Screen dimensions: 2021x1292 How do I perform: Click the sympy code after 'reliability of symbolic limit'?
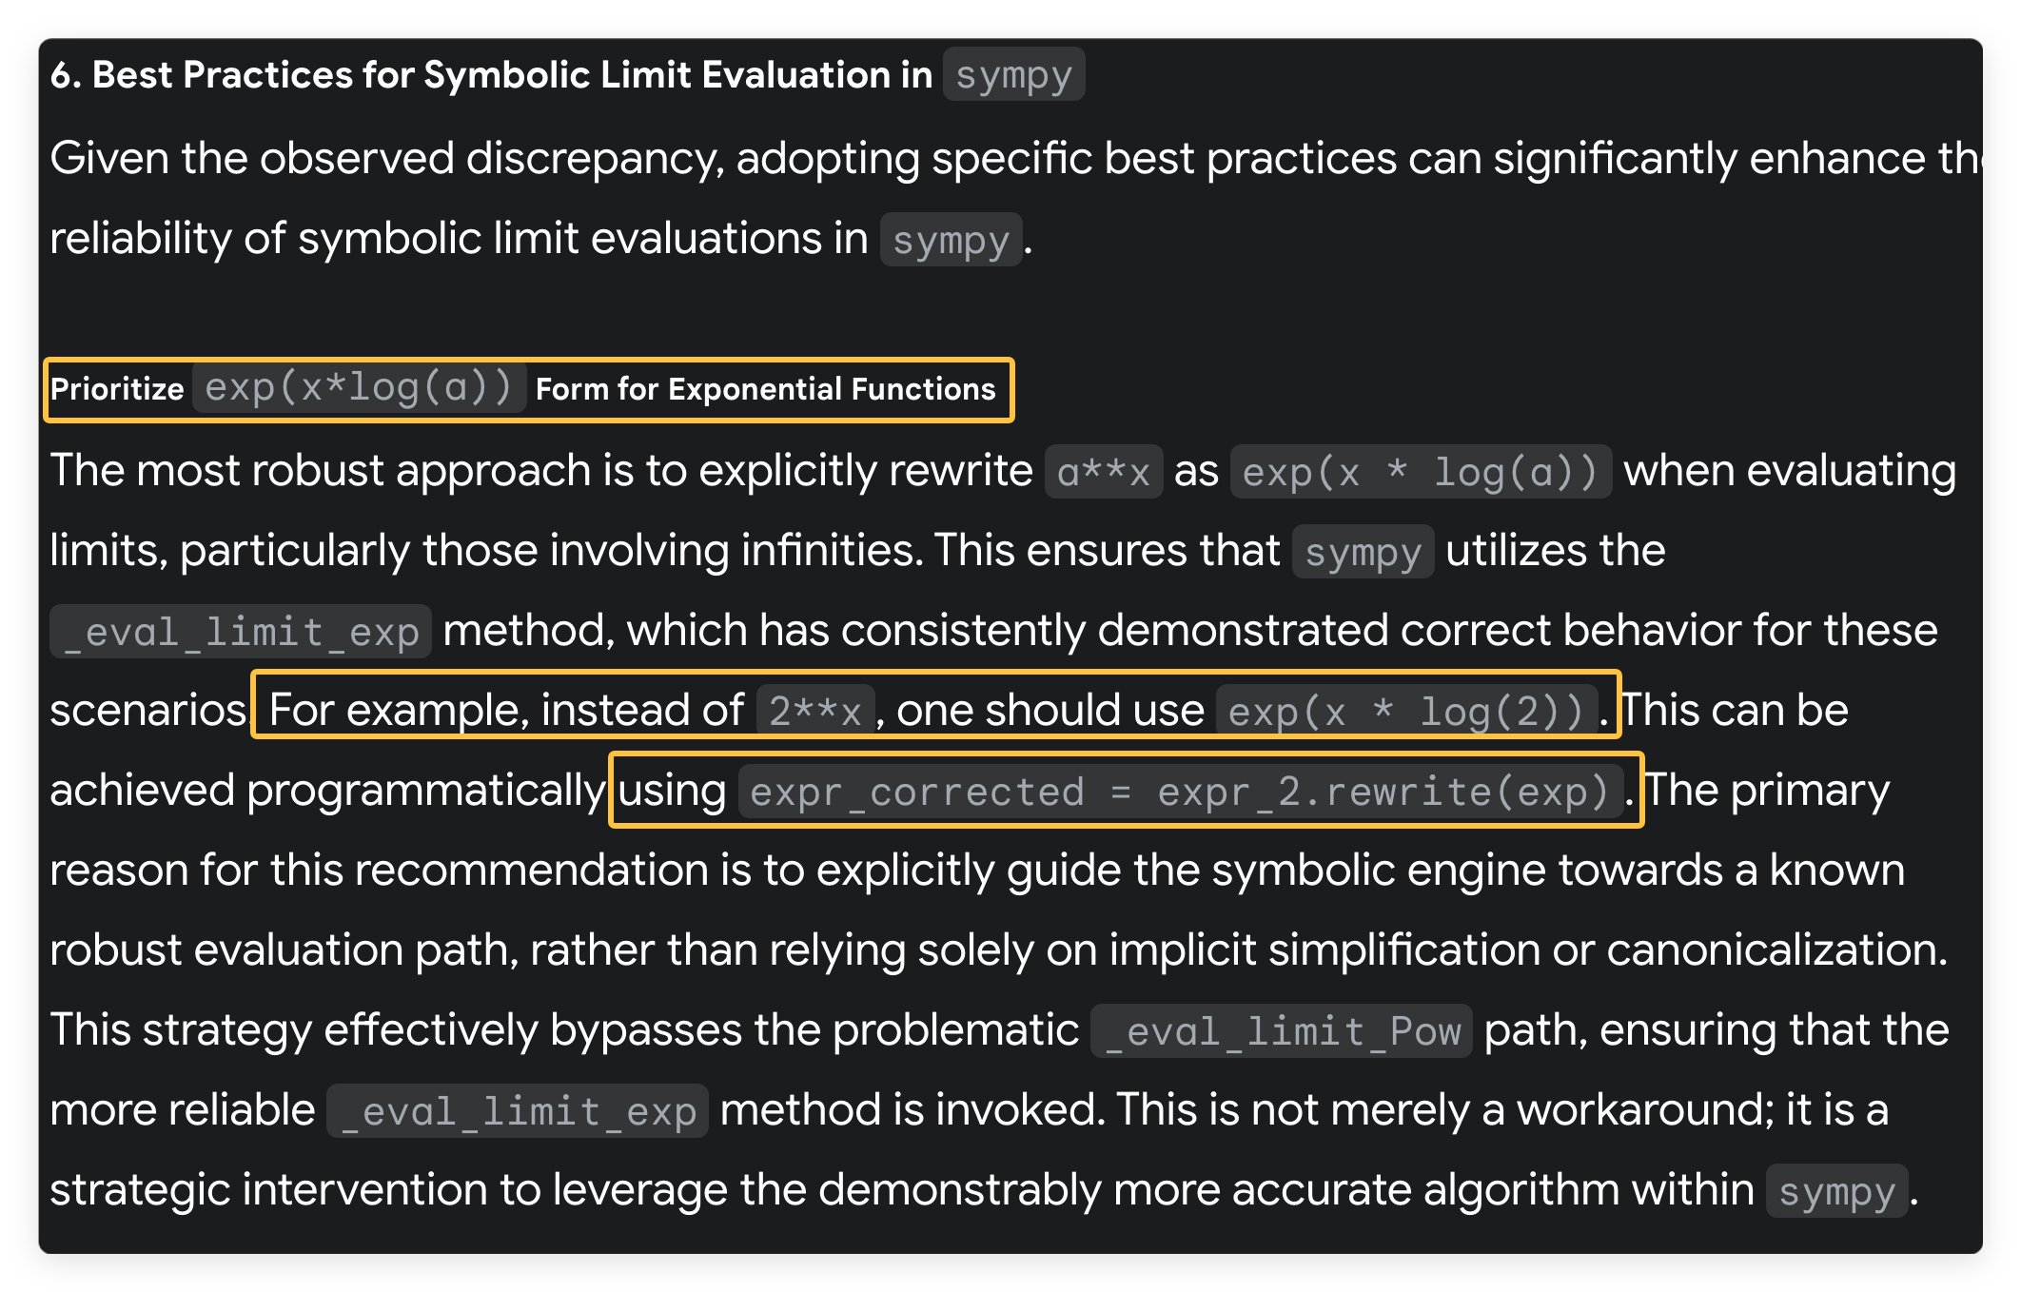click(x=951, y=240)
